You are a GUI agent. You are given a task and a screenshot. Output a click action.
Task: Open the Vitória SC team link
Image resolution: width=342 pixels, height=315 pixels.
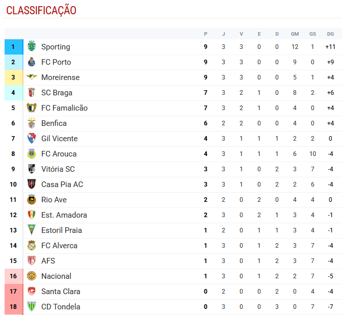58,169
